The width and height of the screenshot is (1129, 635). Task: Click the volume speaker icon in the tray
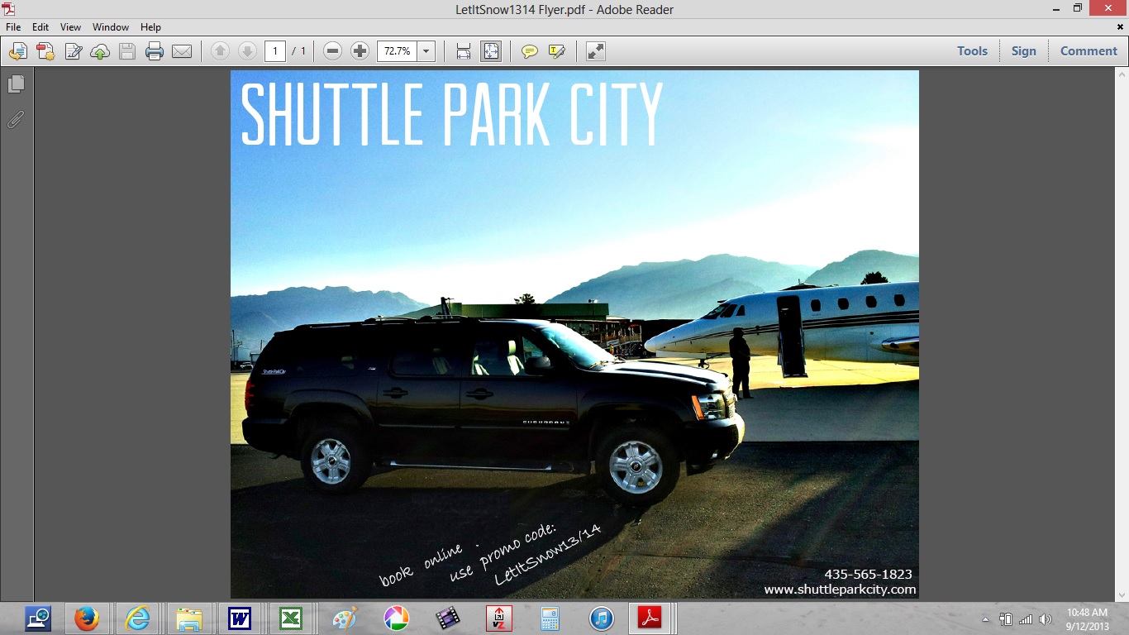pyautogui.click(x=1046, y=619)
